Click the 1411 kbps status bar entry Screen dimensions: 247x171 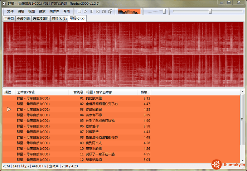click(x=21, y=166)
